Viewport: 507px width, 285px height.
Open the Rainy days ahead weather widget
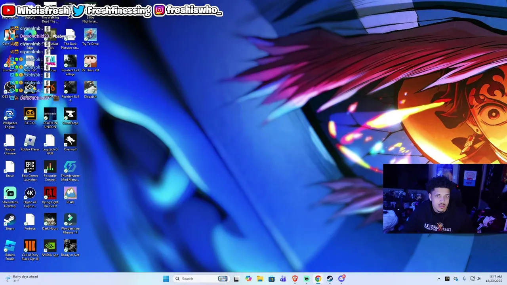(22, 279)
